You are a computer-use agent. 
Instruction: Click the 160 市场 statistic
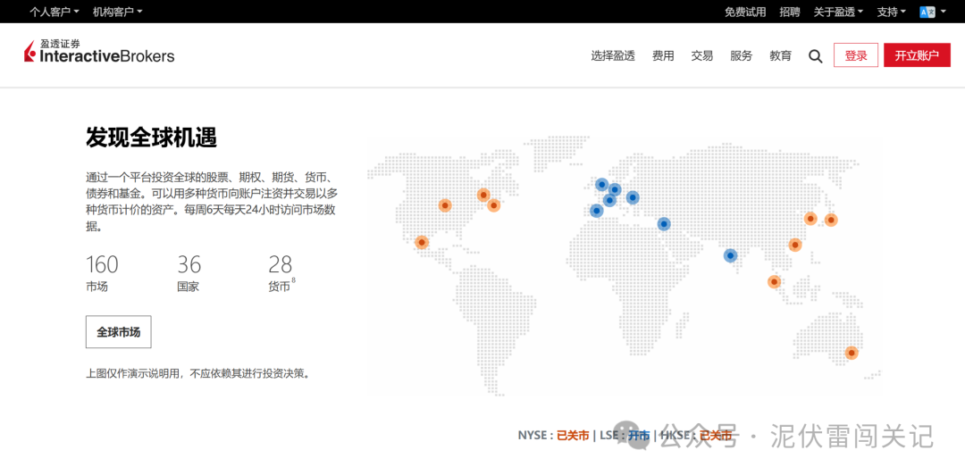pos(102,273)
